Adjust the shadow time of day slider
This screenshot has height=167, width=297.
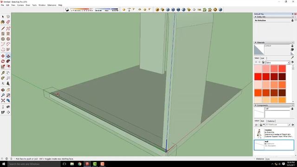107,9
